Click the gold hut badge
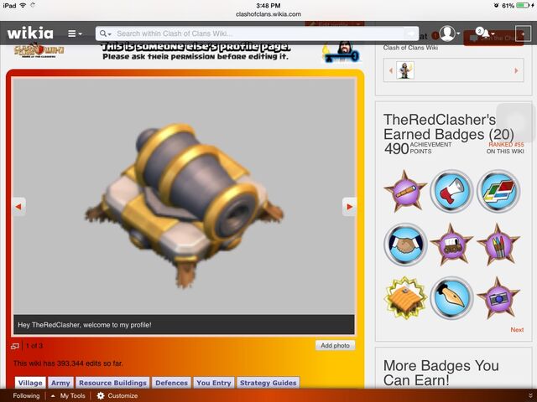This screenshot has height=402, width=537. pyautogui.click(x=405, y=298)
